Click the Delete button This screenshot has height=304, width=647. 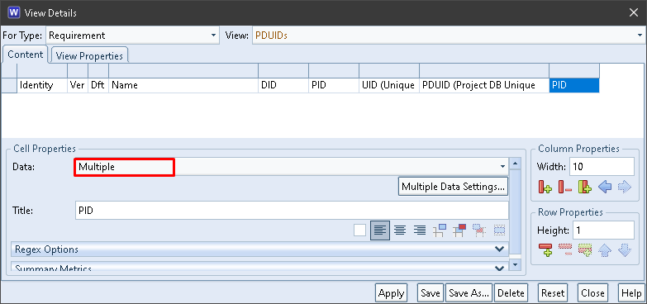(x=511, y=293)
